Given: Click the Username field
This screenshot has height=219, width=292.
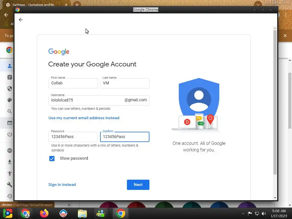Looking at the screenshot, I should [x=99, y=100].
